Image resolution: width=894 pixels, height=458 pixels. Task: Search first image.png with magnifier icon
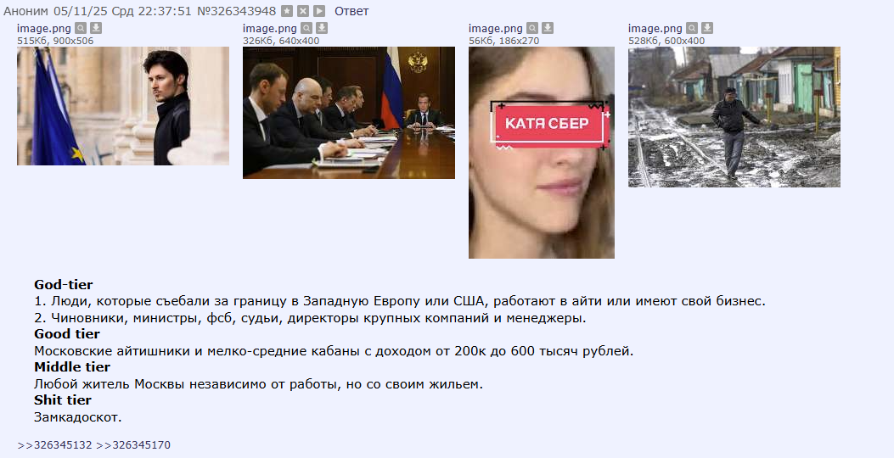pos(81,28)
